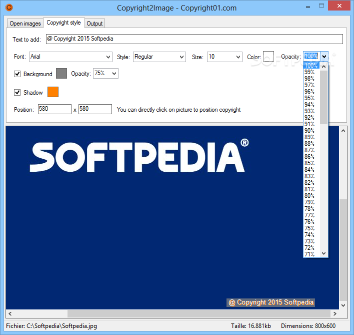
Task: Click the first Position field
Action: click(54, 109)
